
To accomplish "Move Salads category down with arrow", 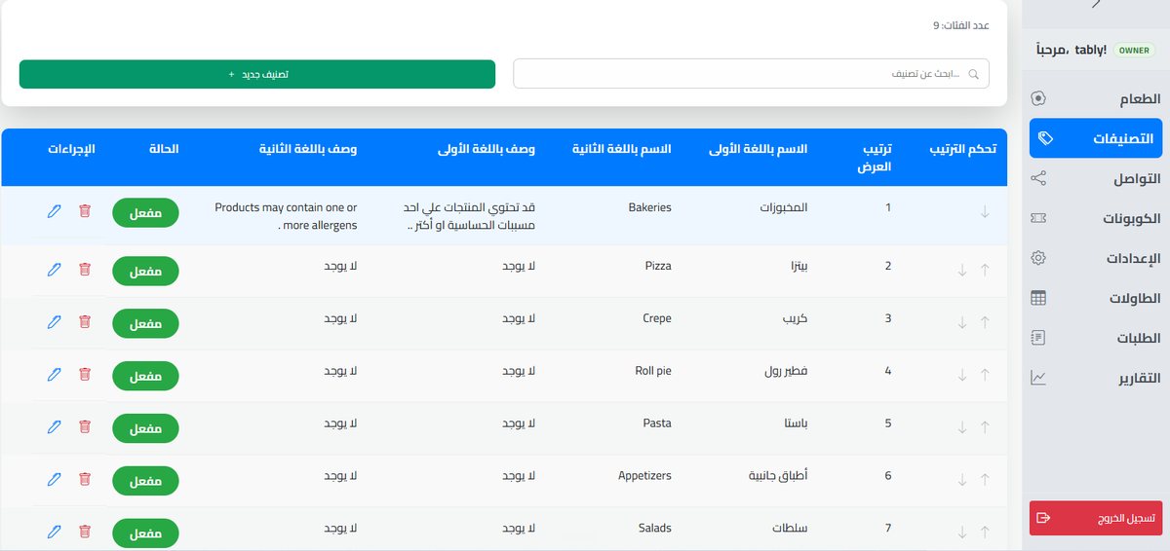I will (962, 533).
